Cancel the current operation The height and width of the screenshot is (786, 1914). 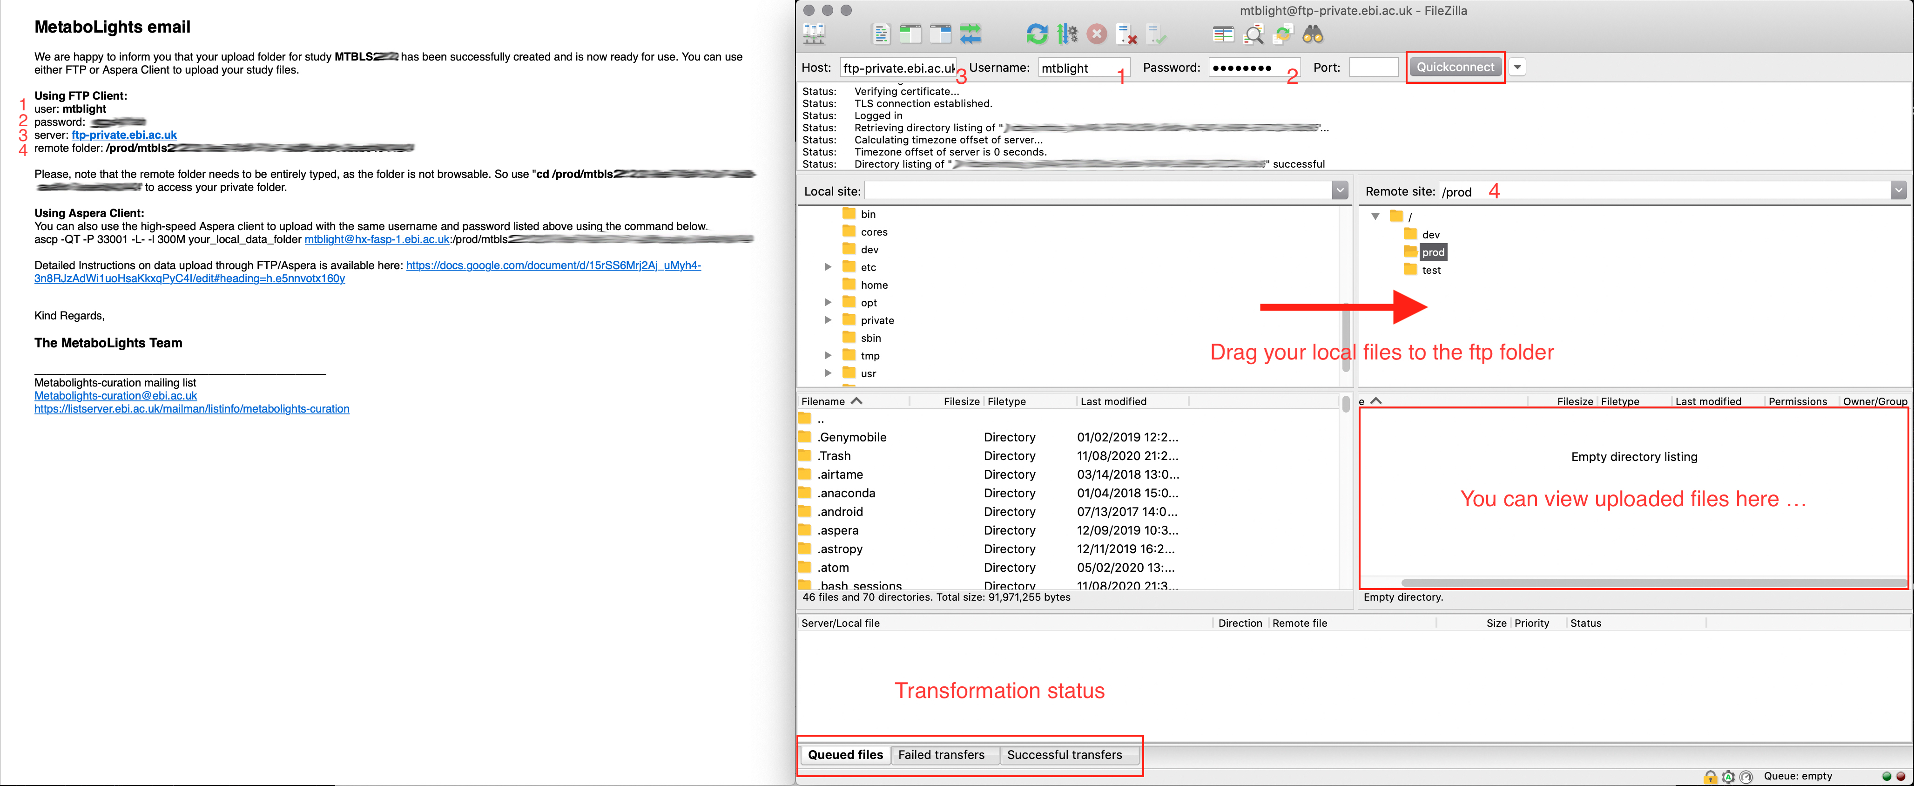[1097, 34]
